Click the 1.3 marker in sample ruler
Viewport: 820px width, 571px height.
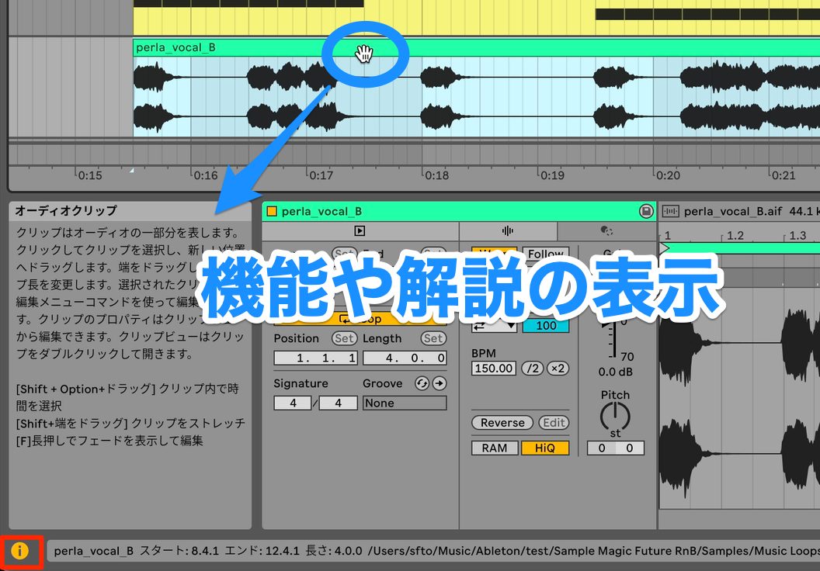click(797, 236)
